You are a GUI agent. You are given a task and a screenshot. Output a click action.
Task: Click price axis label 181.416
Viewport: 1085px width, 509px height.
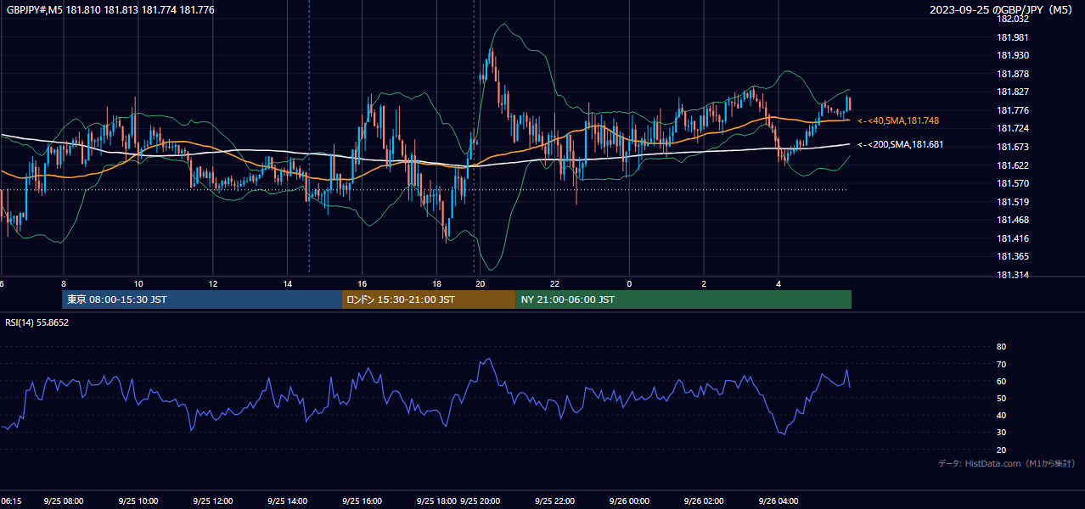pyautogui.click(x=1014, y=238)
